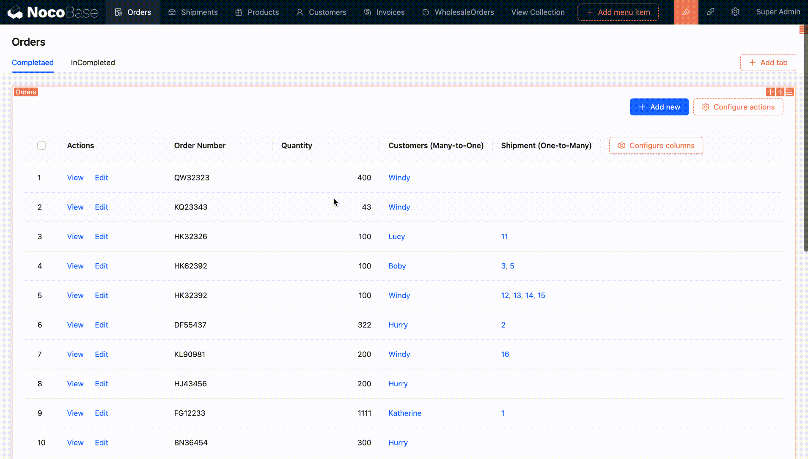
Task: Click Edit for order HK32326
Action: pos(101,237)
